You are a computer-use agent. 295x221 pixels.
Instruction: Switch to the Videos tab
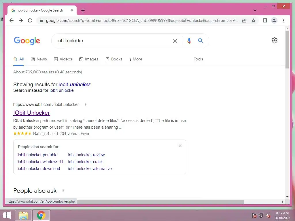tap(63, 59)
